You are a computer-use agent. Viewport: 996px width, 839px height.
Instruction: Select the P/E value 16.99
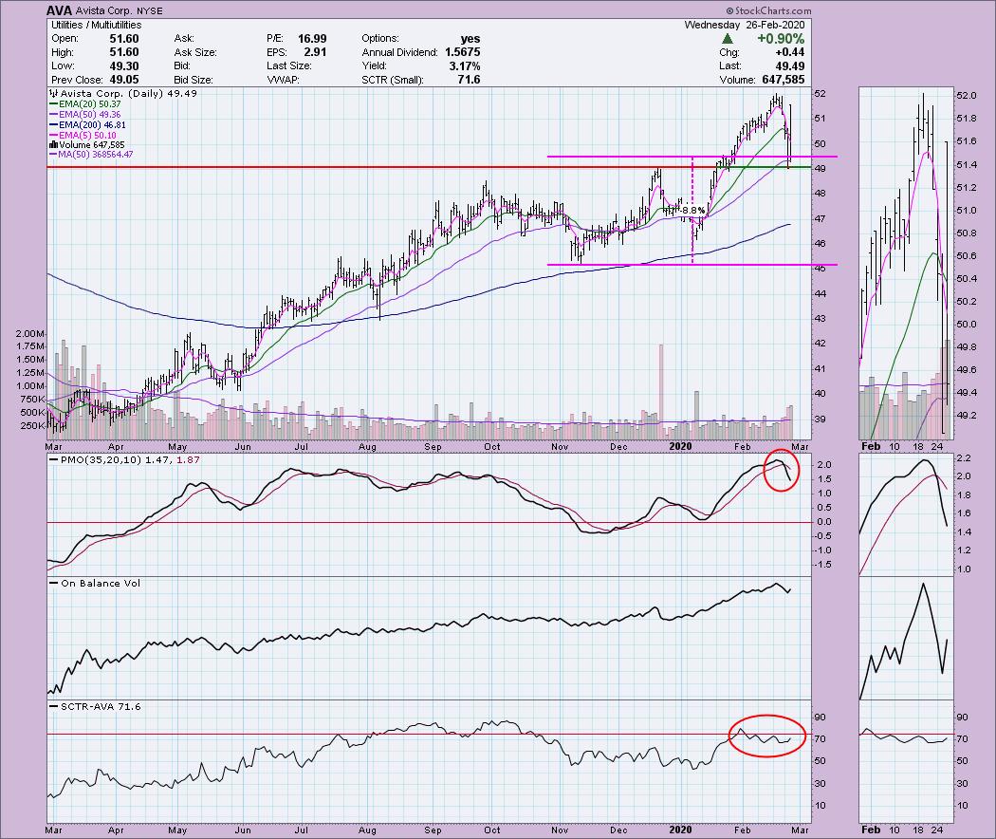coord(312,39)
